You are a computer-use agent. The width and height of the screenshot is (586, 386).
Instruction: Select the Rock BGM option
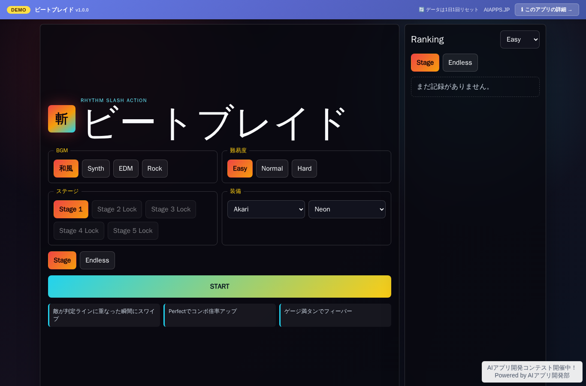(x=154, y=169)
